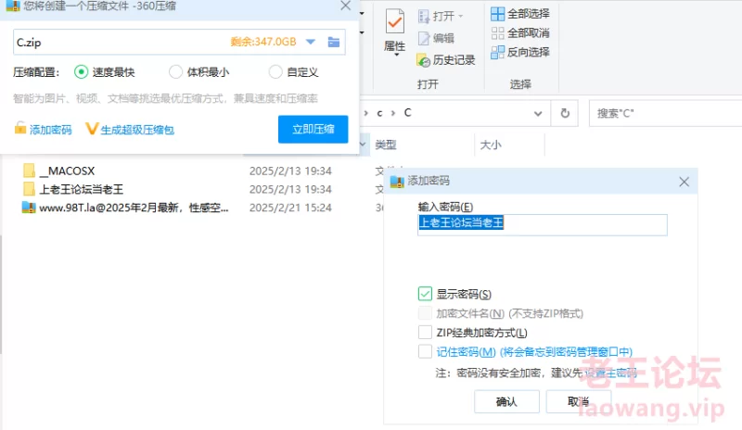Click the password input field in 添加密码

[x=543, y=224]
